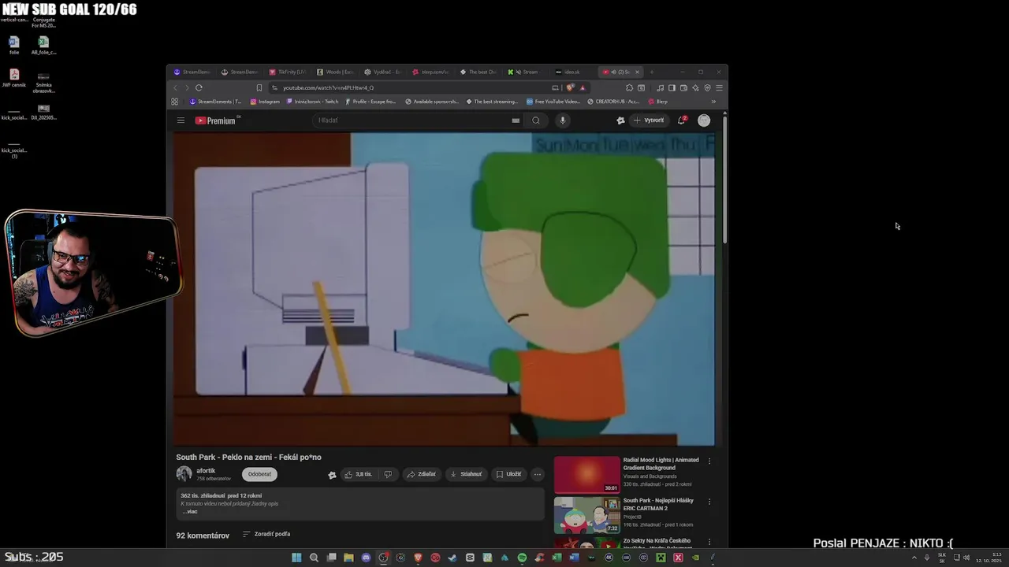Click the YouTube search magnifier button

click(536, 120)
